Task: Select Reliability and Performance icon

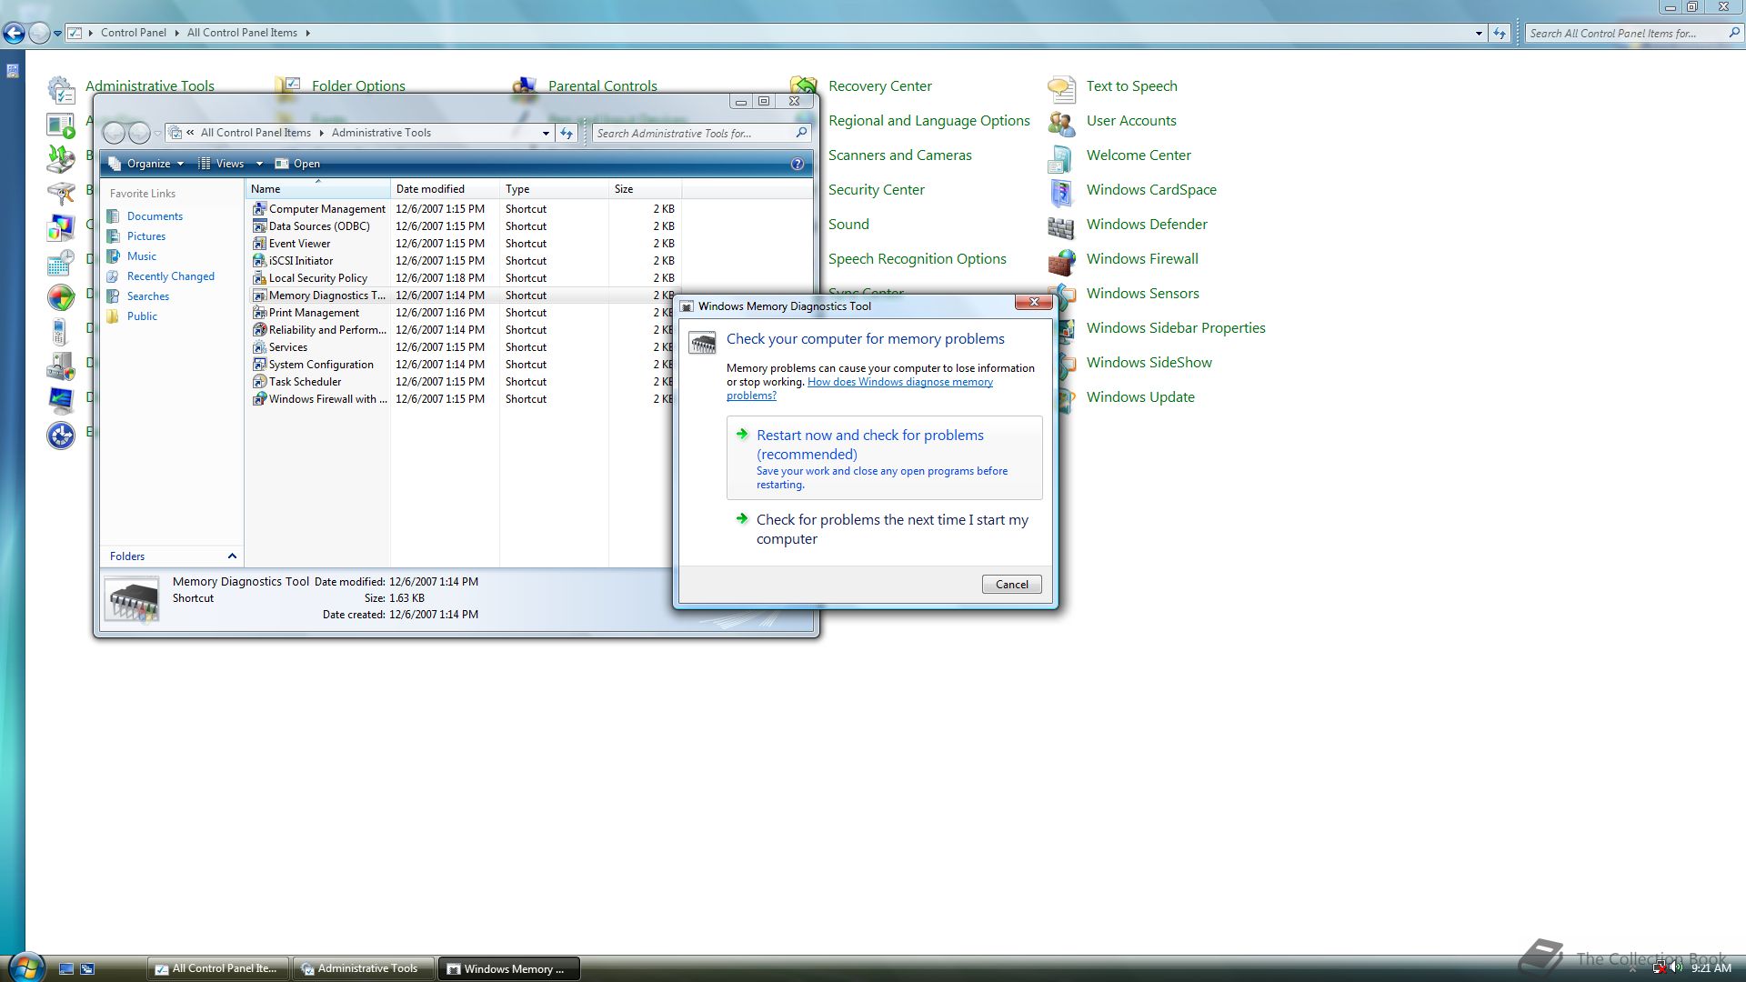Action: [259, 330]
